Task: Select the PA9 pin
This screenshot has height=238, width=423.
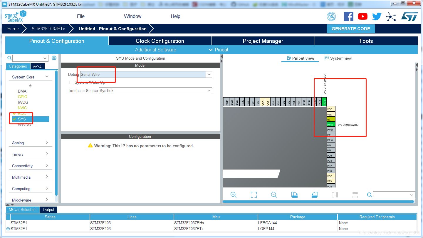Action: point(331,145)
